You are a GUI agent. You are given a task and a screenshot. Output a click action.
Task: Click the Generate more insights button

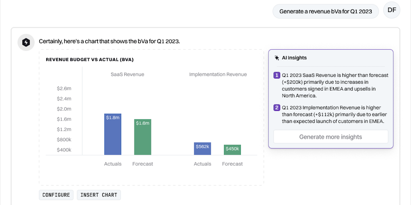coord(330,137)
